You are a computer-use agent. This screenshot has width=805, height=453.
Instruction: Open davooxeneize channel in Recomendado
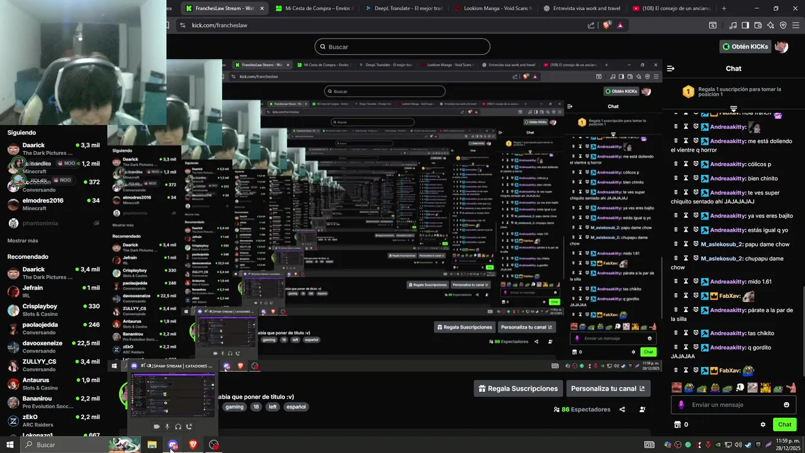53,347
